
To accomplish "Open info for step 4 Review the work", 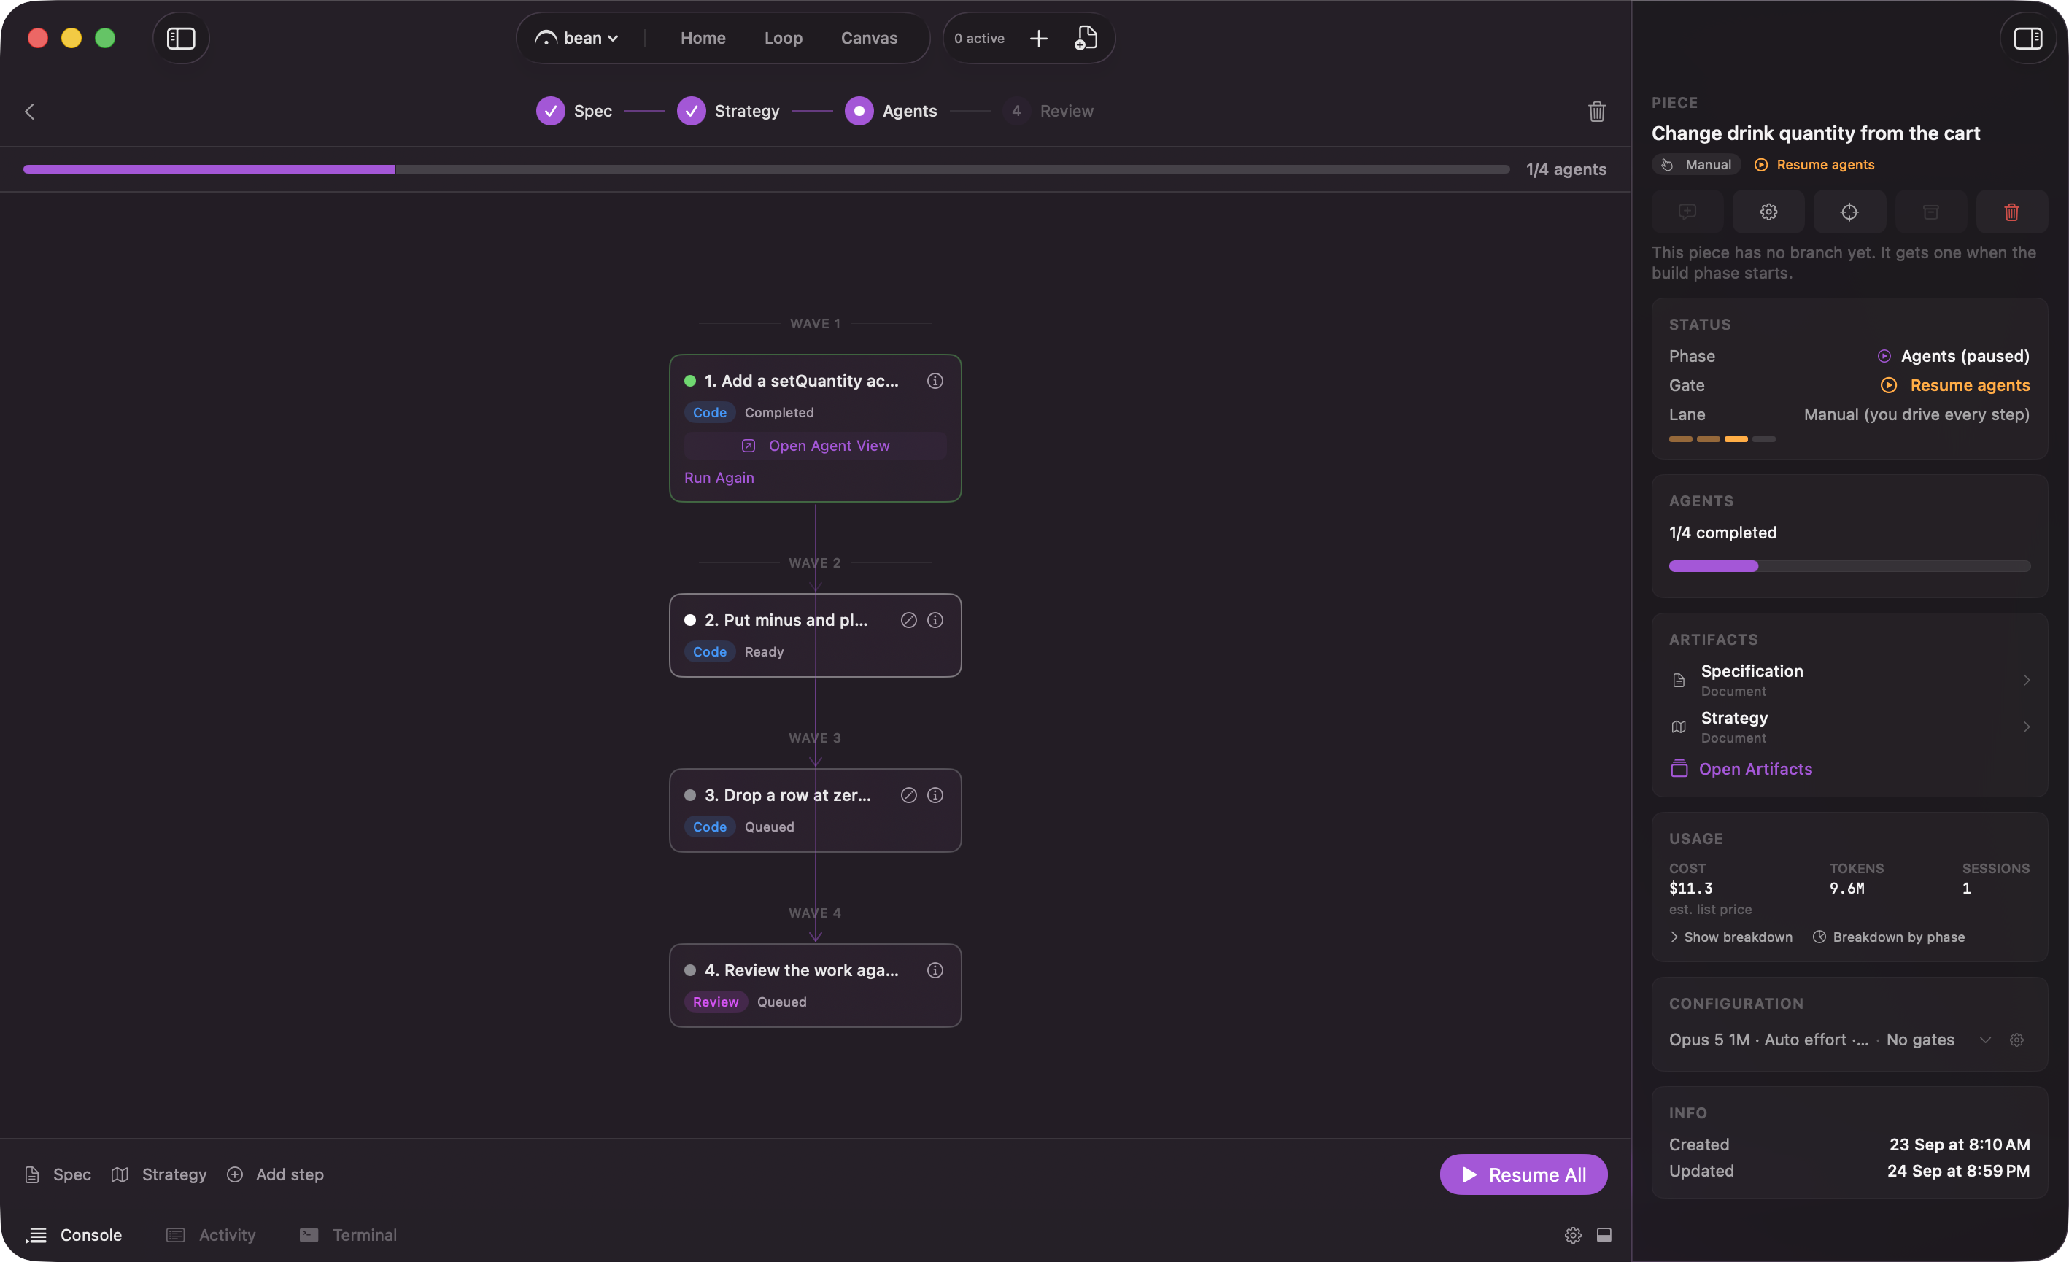I will coord(935,969).
